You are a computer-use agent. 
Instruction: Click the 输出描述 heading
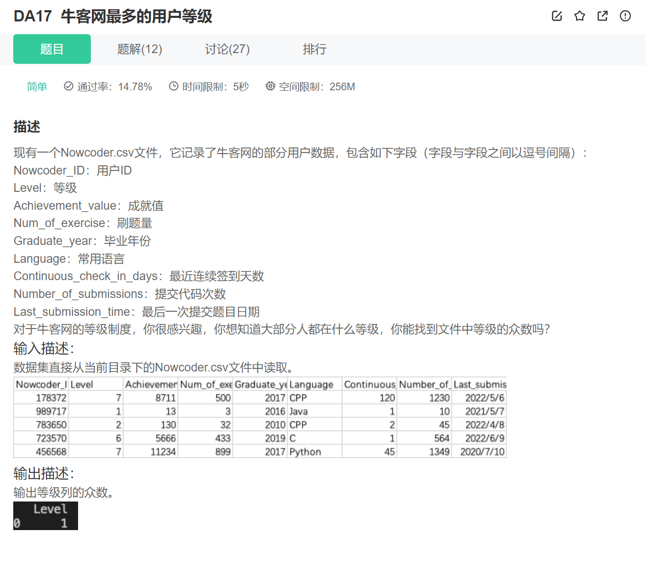click(44, 473)
